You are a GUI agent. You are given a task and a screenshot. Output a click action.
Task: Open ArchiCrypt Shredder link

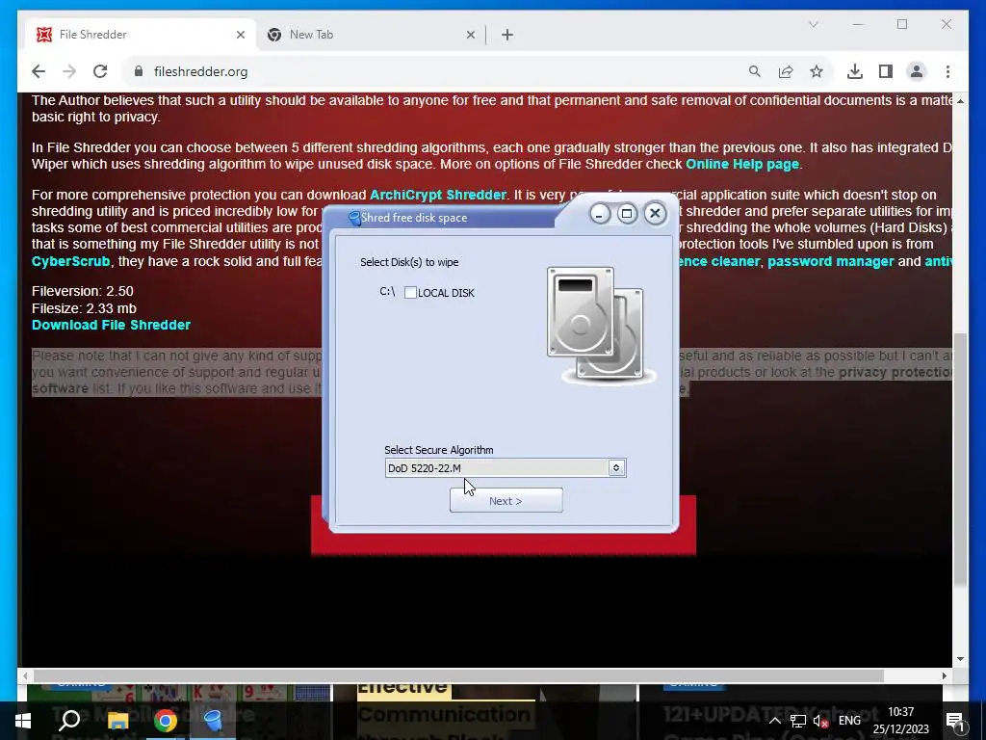point(438,195)
